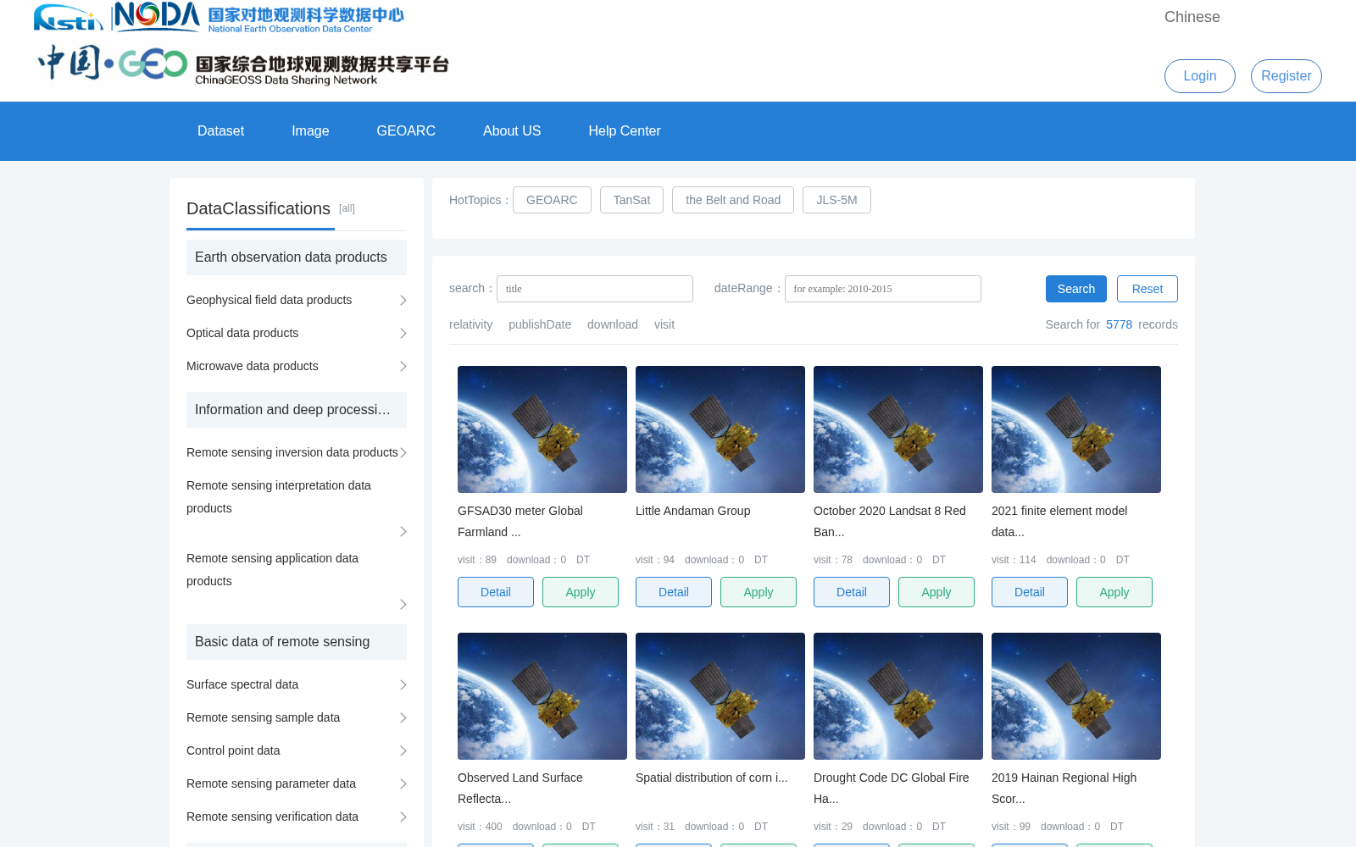Viewport: 1356px width, 847px height.
Task: Select the Belt and Road hot topic
Action: [x=733, y=200]
